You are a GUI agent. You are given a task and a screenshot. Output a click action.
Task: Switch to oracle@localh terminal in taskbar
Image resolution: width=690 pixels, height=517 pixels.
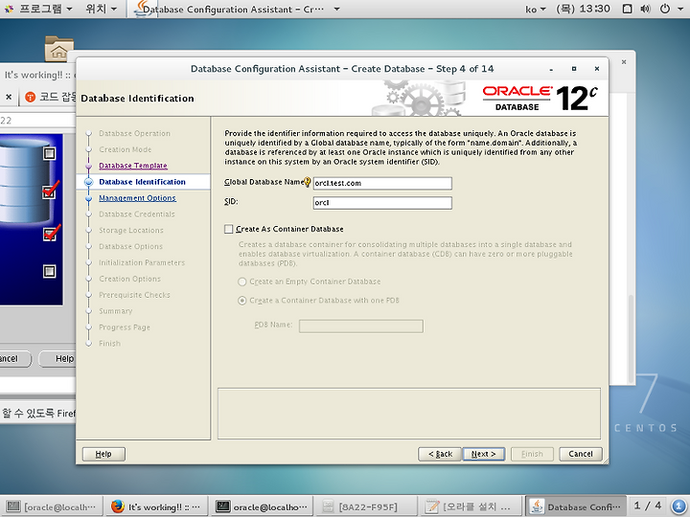pyautogui.click(x=52, y=506)
